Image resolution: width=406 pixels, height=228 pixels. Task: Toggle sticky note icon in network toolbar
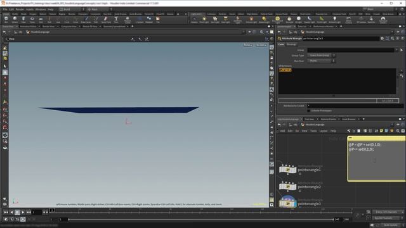pos(381,131)
